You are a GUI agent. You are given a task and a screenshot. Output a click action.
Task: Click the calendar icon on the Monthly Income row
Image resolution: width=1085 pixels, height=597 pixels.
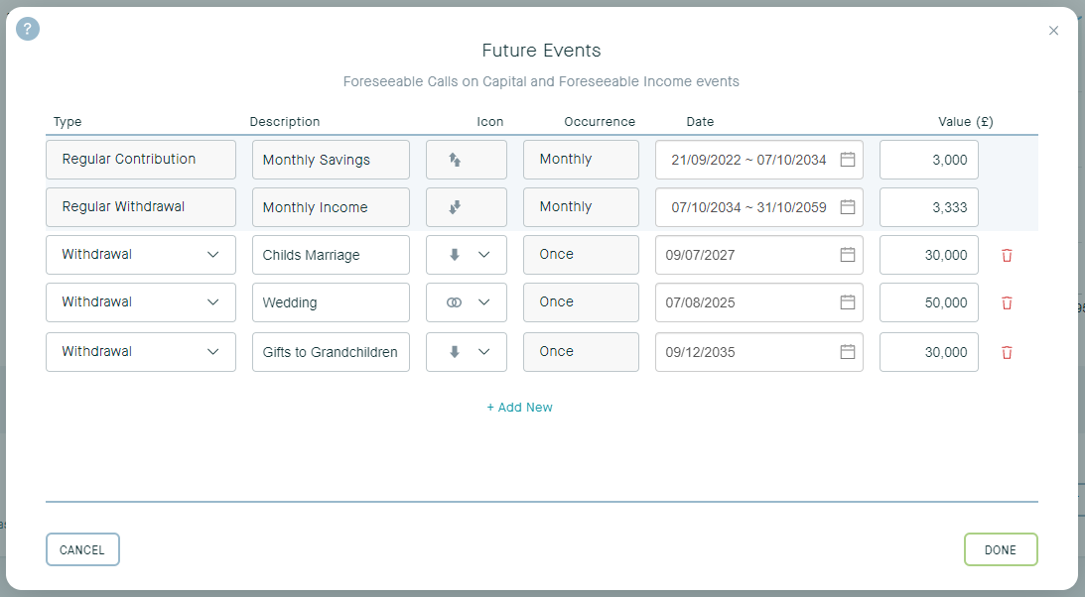[848, 206]
